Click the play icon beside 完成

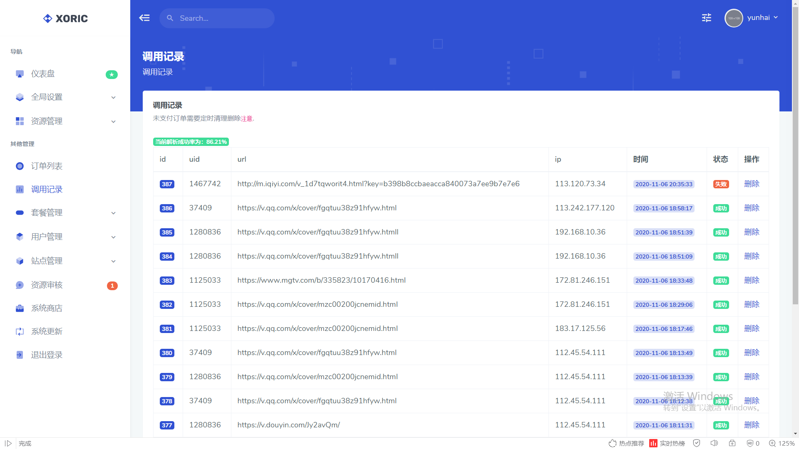[x=8, y=443]
